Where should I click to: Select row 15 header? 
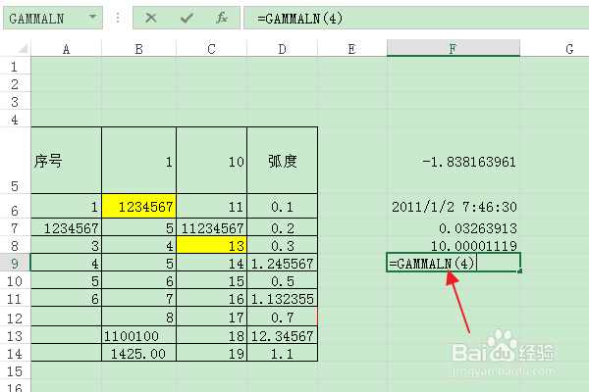(x=15, y=370)
